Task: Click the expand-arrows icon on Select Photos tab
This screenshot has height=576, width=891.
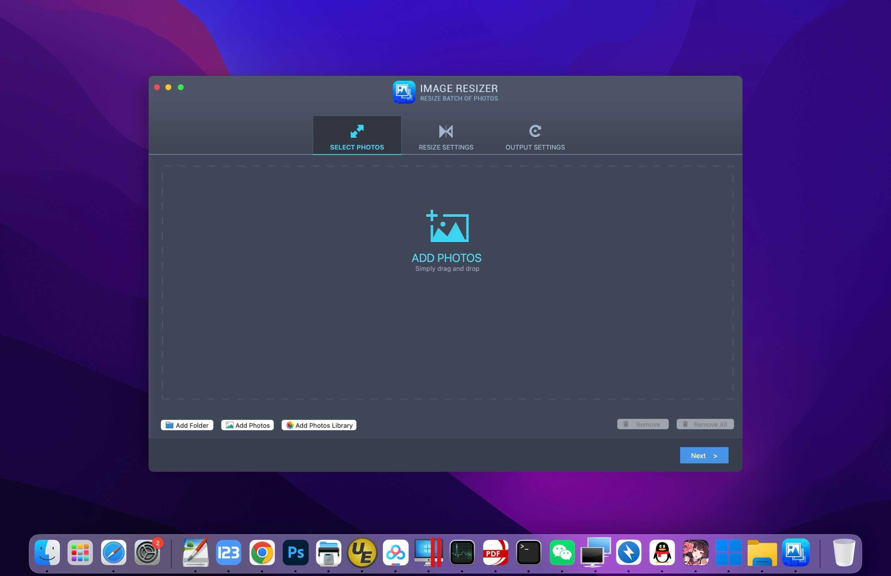Action: [357, 131]
